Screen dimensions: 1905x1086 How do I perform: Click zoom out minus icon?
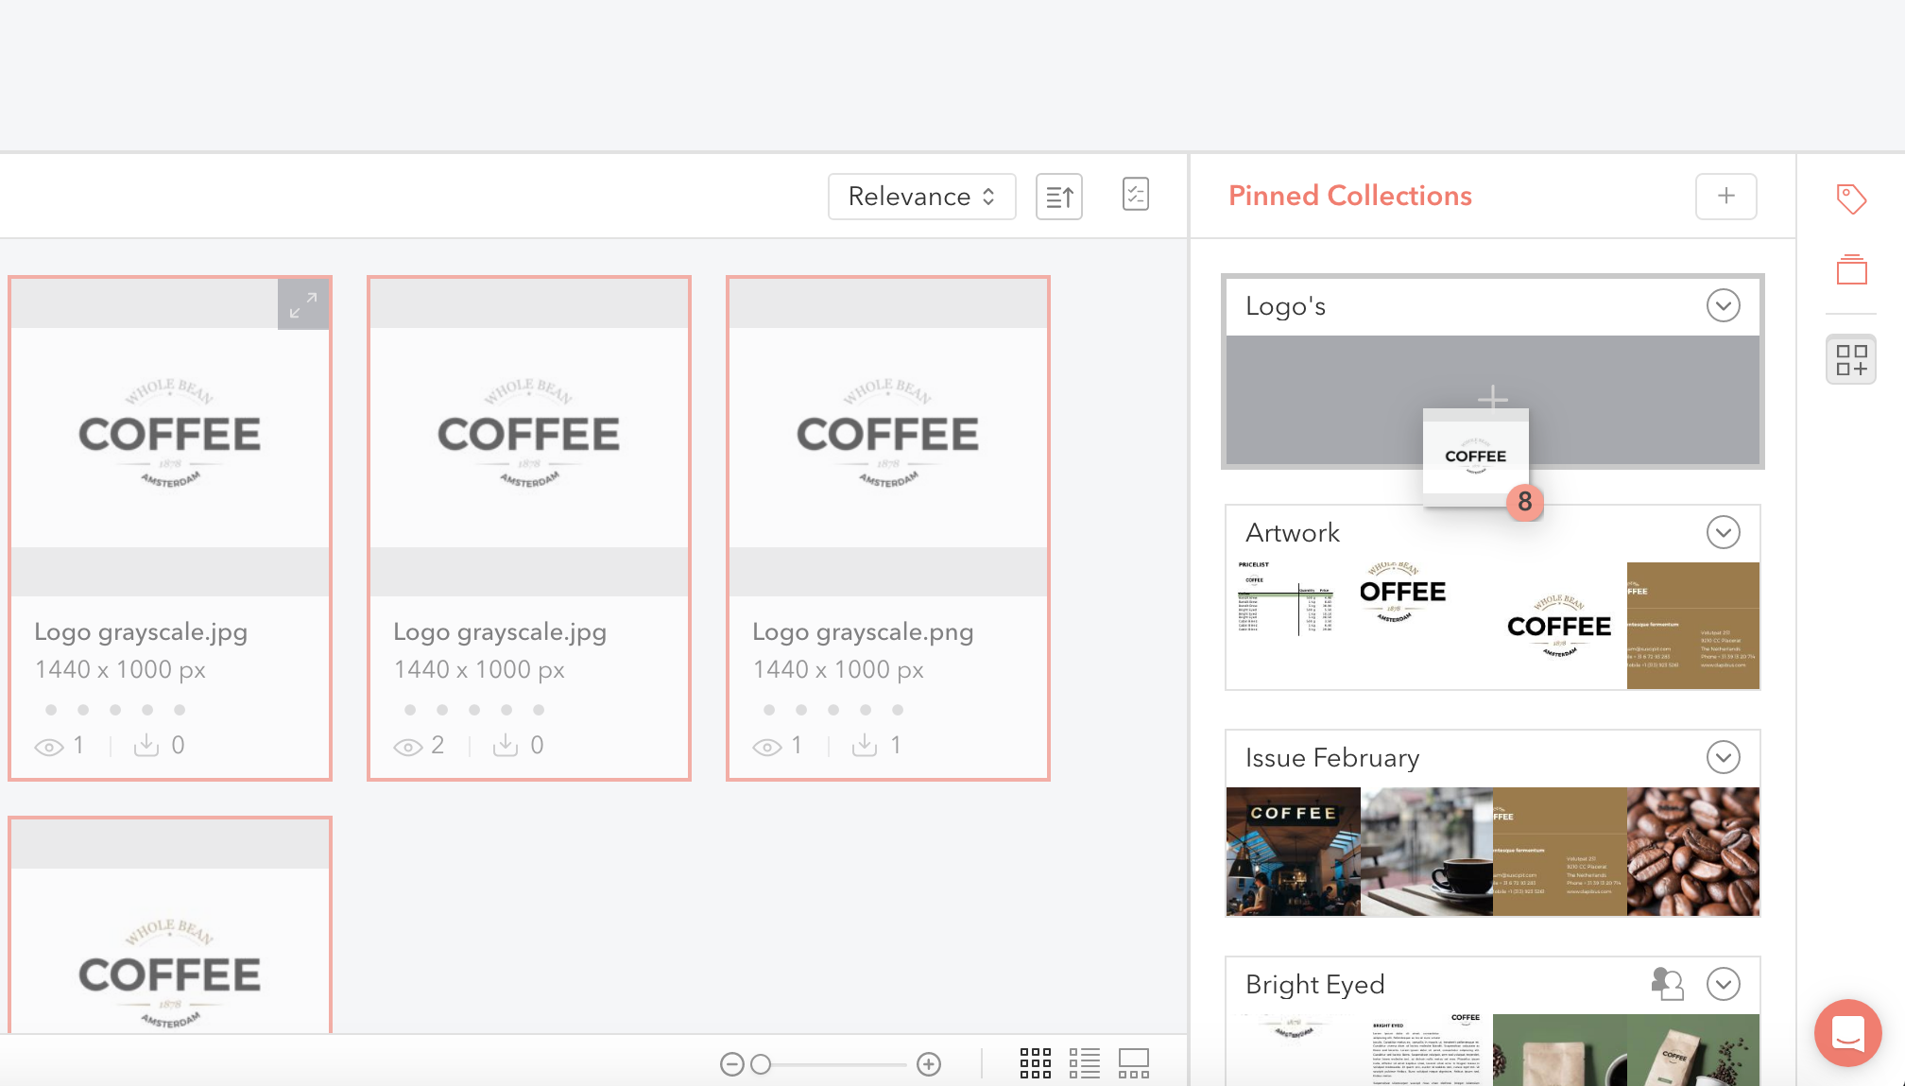(731, 1064)
